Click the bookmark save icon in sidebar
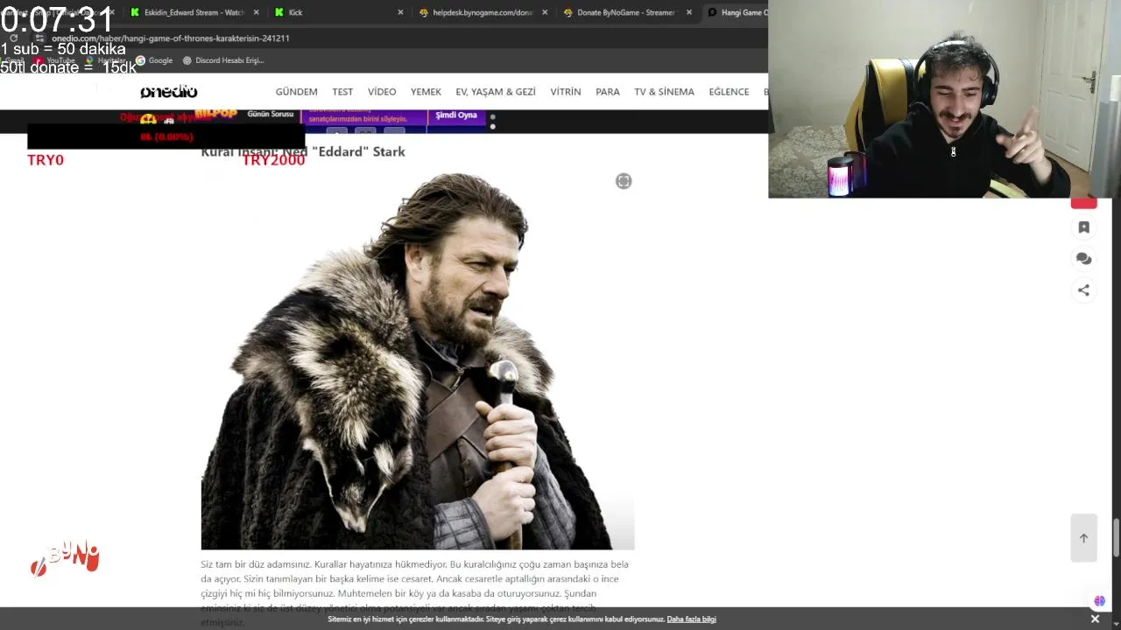 click(1083, 227)
